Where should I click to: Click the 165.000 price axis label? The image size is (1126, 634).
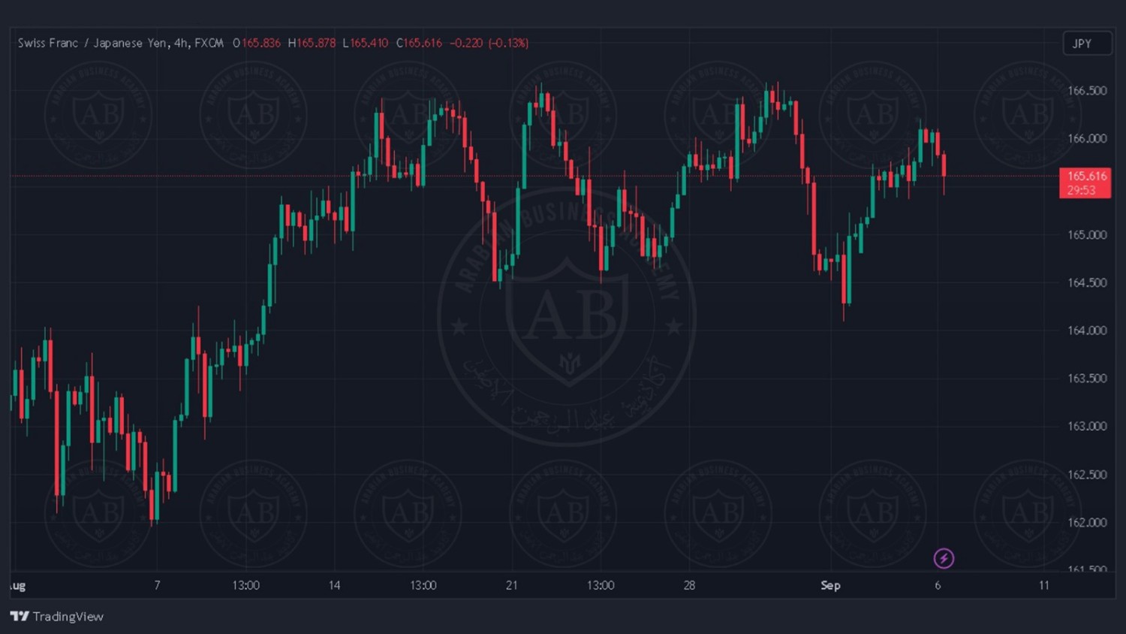tap(1087, 235)
